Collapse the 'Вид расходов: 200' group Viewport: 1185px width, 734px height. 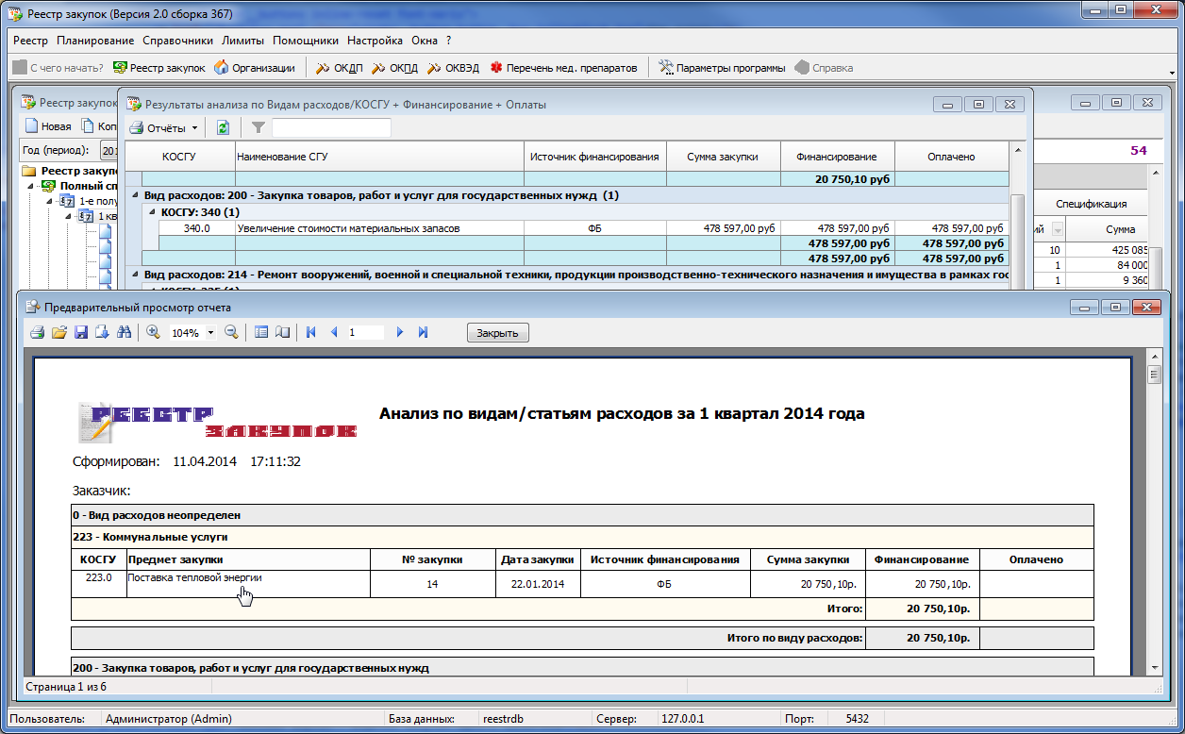click(135, 195)
